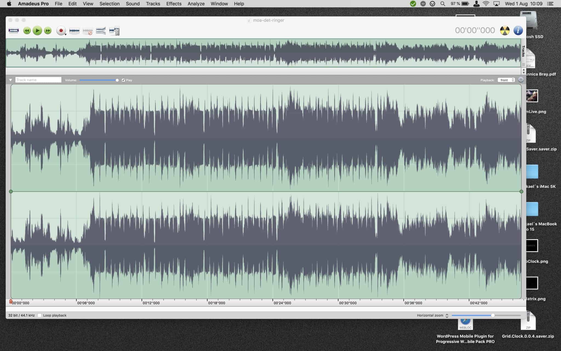Viewport: 561px width, 351px height.
Task: Open the record button's small dropdown arrow
Action: pyautogui.click(x=66, y=35)
